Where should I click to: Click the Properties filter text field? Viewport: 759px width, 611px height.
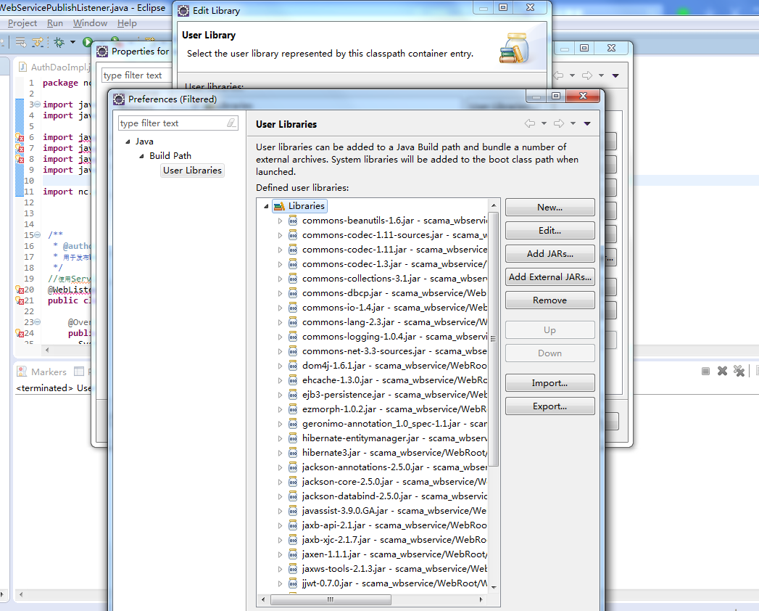click(136, 75)
